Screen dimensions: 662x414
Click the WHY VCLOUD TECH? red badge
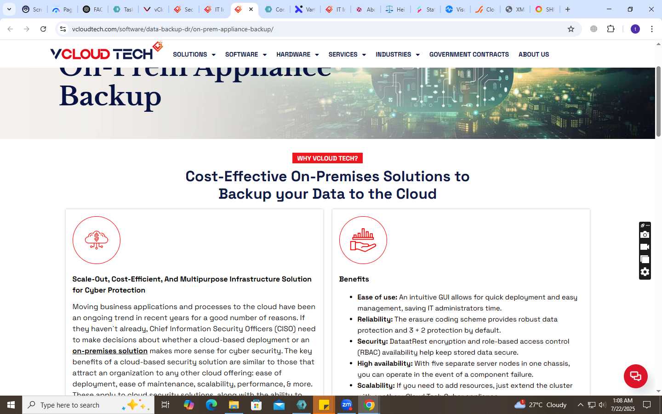327,158
